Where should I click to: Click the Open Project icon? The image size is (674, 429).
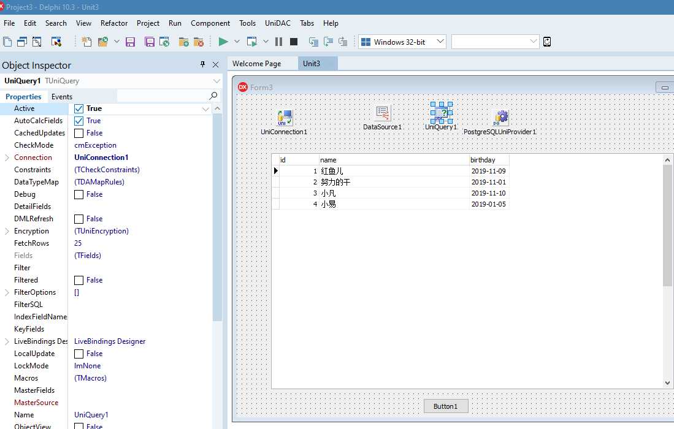coord(164,42)
